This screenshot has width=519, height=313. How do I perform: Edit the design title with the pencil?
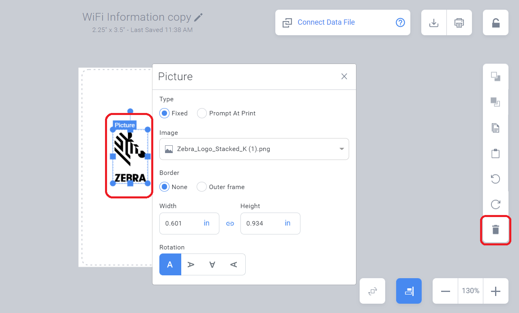(197, 17)
